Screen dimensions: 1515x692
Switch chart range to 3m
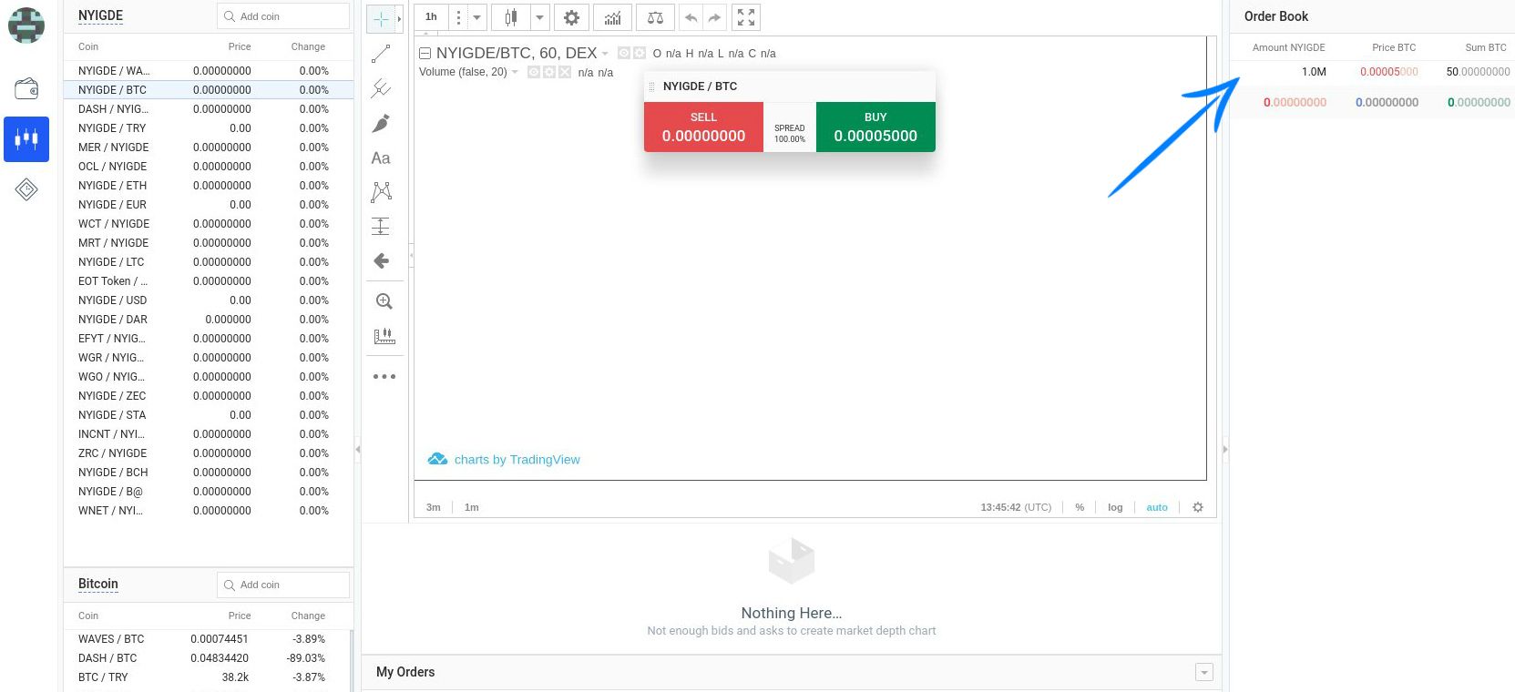click(434, 507)
